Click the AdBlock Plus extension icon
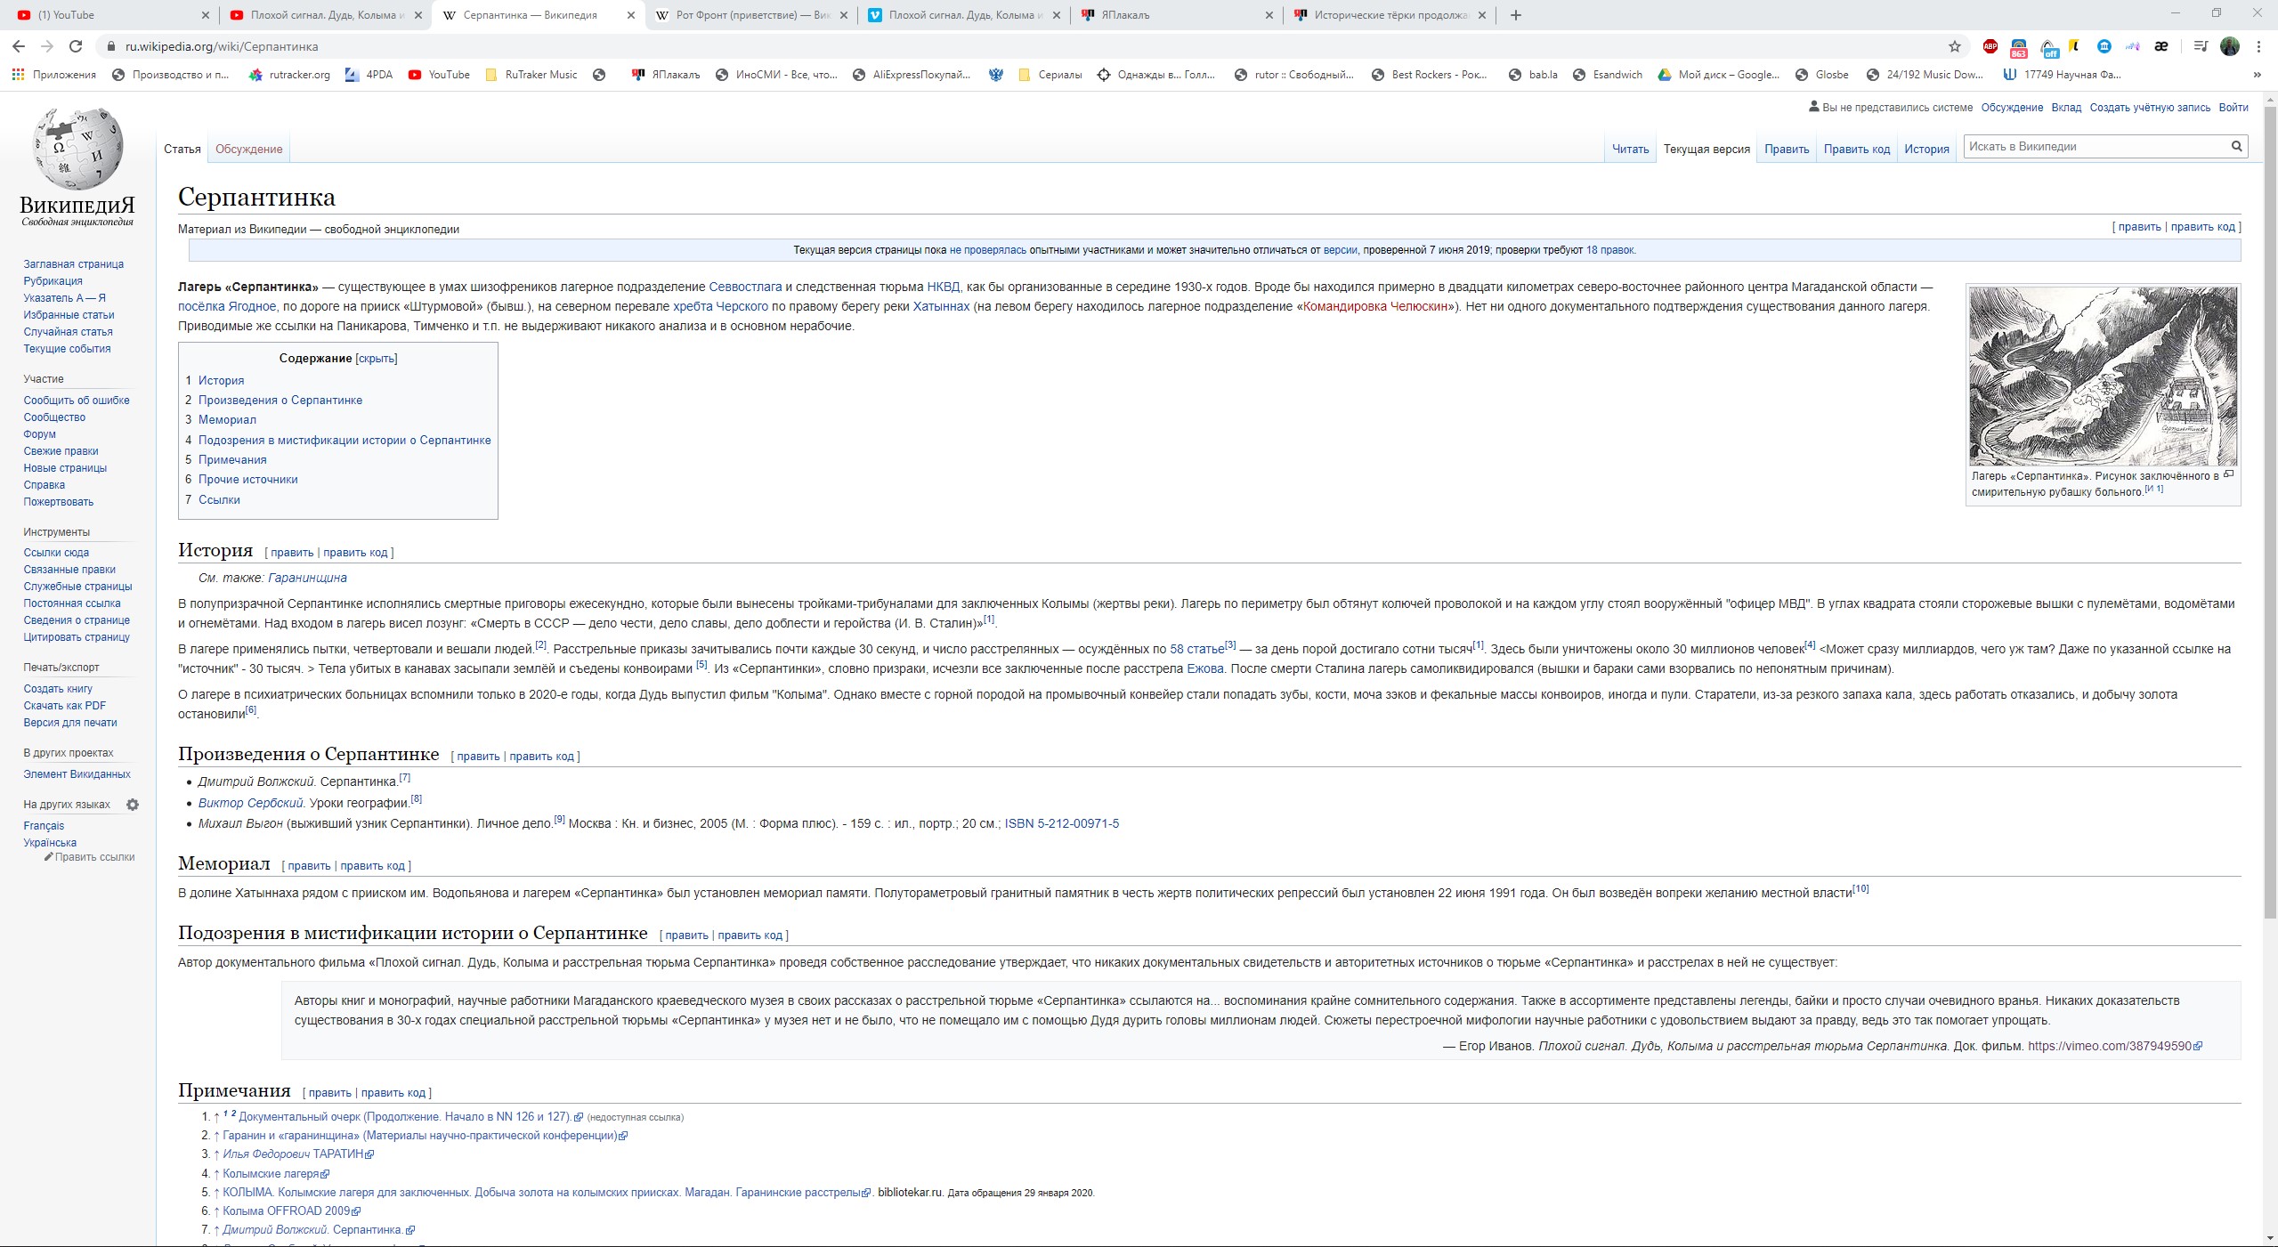 coord(1990,46)
